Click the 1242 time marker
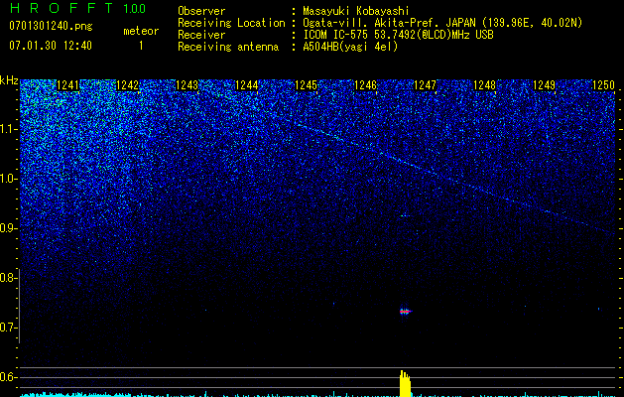The image size is (624, 397). 127,85
